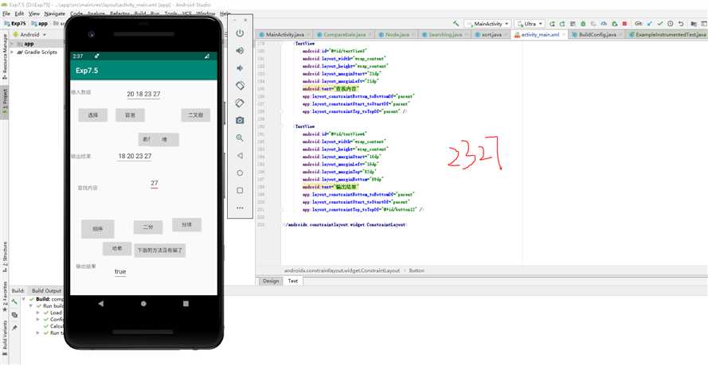708x365 pixels.
Task: Tap the emulator Power button
Action: pos(240,33)
